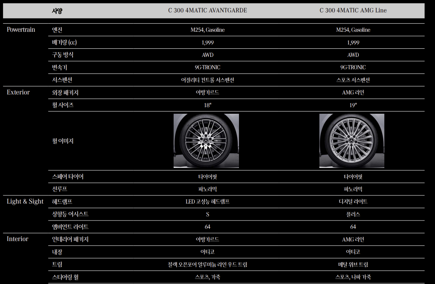This screenshot has height=284, width=435.
Task: Click the 사양 header label
Action: pos(57,11)
